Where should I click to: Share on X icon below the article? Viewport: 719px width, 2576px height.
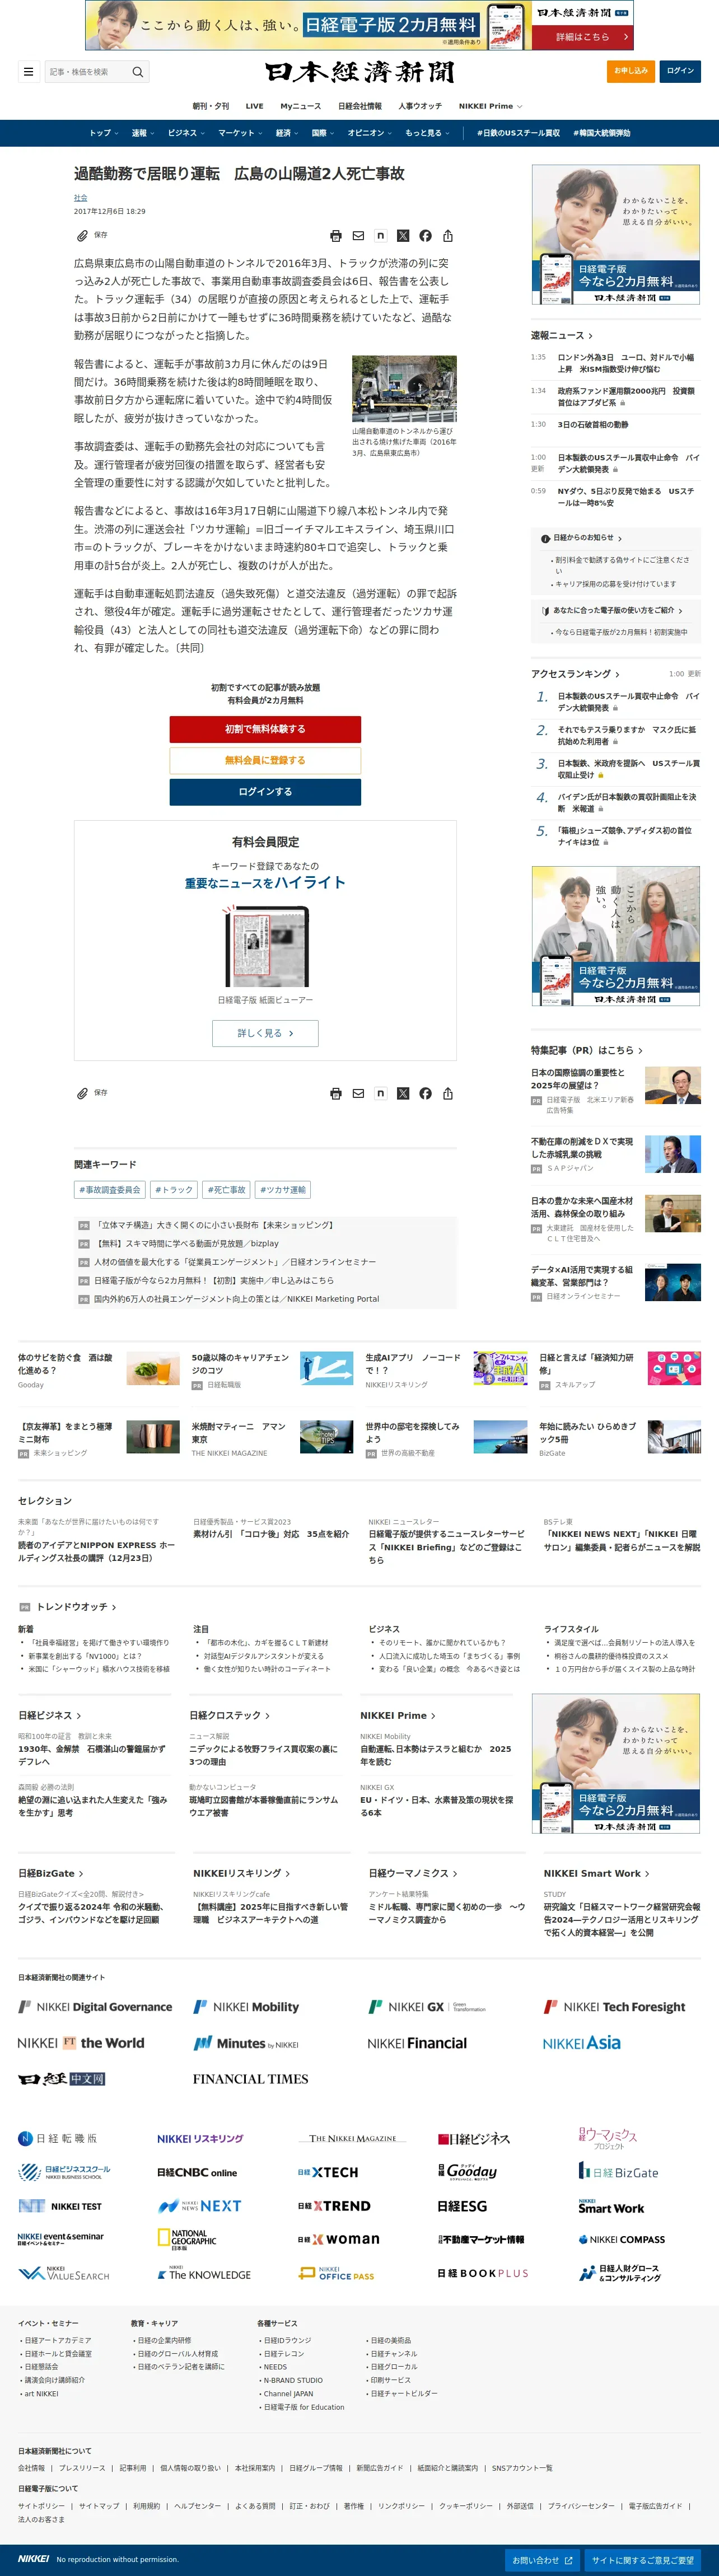tap(403, 1094)
